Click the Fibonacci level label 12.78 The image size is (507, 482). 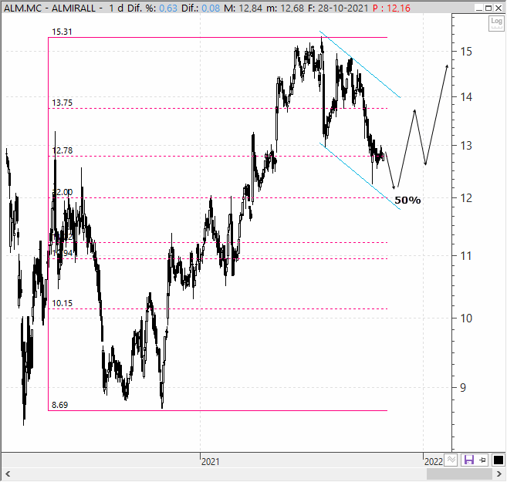tap(62, 150)
